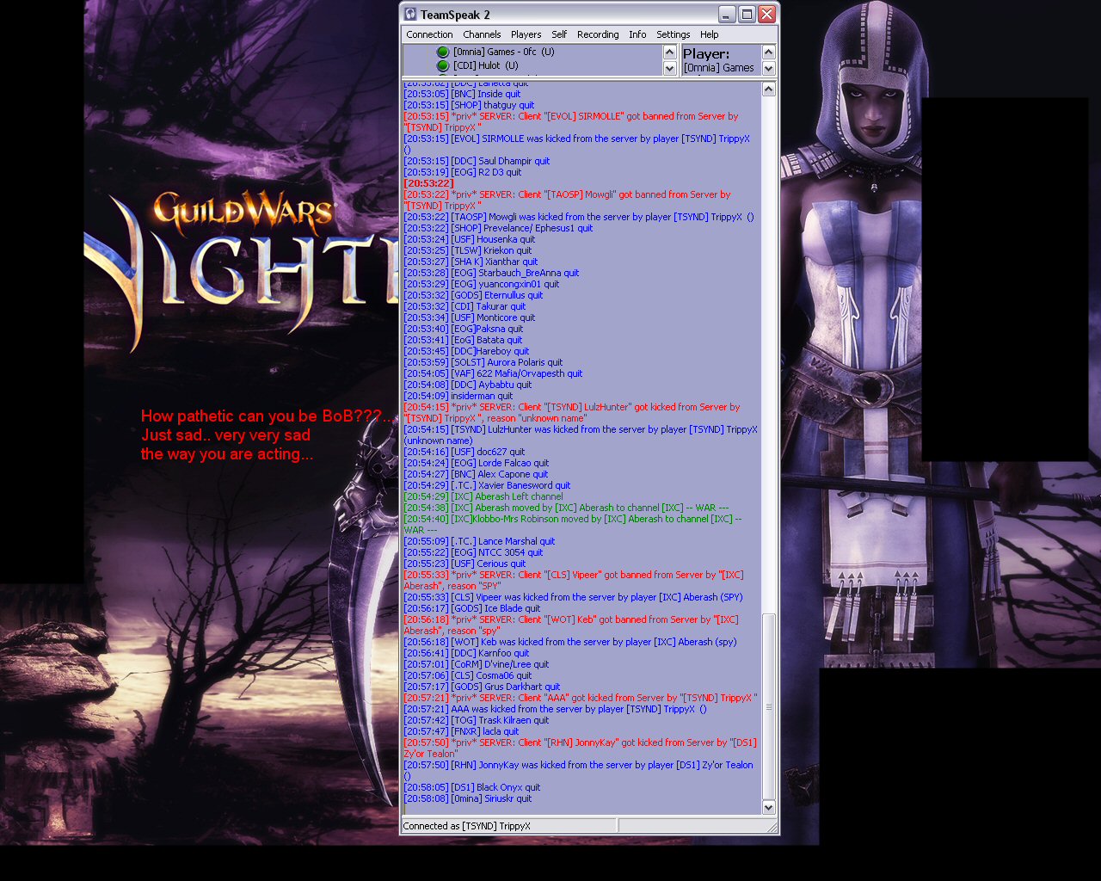Click log line '[USF] Housenka quit'
The height and width of the screenshot is (881, 1101).
[x=469, y=239]
